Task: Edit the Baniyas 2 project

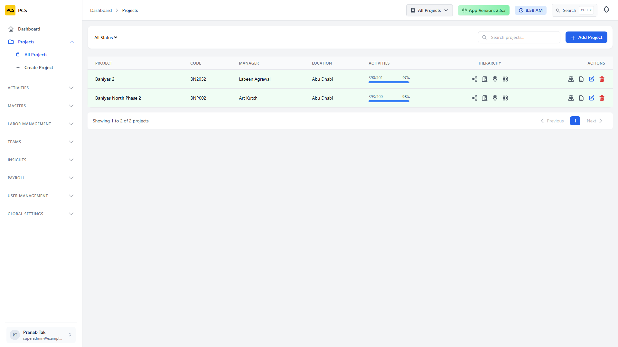Action: pyautogui.click(x=592, y=79)
